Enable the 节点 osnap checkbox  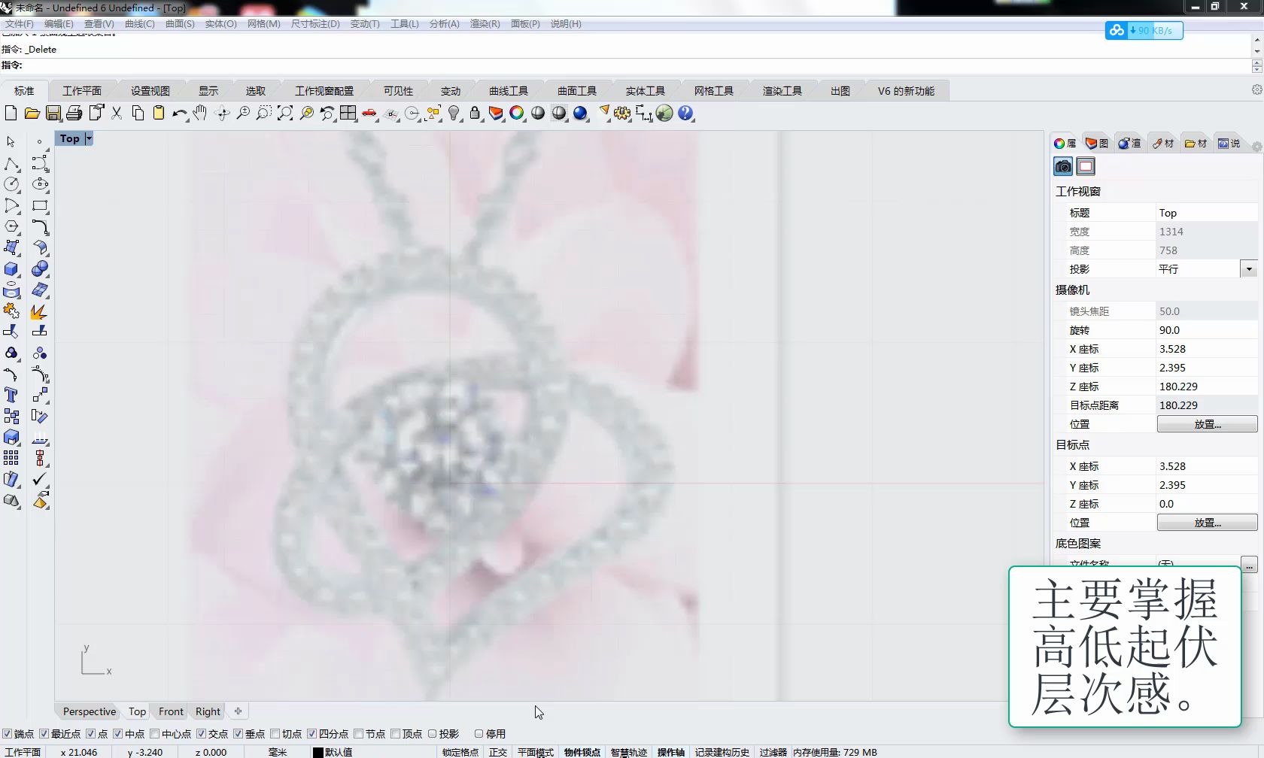pos(358,734)
